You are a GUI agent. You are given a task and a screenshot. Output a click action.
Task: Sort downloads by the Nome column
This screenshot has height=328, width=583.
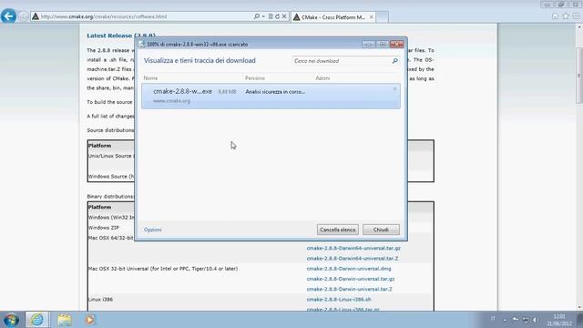pos(150,78)
